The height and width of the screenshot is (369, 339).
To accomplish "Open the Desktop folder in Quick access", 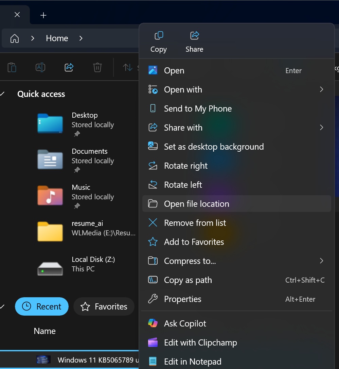I will [x=50, y=123].
